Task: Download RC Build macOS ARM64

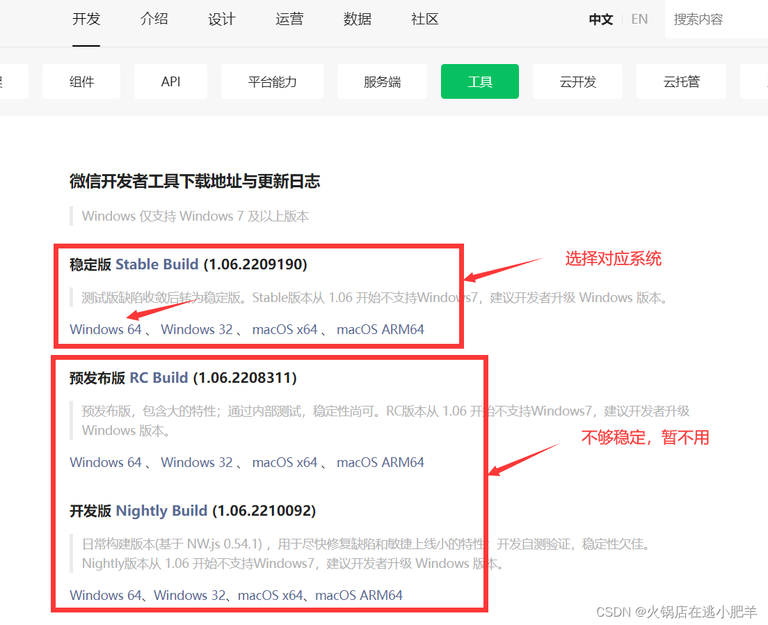Action: click(380, 462)
